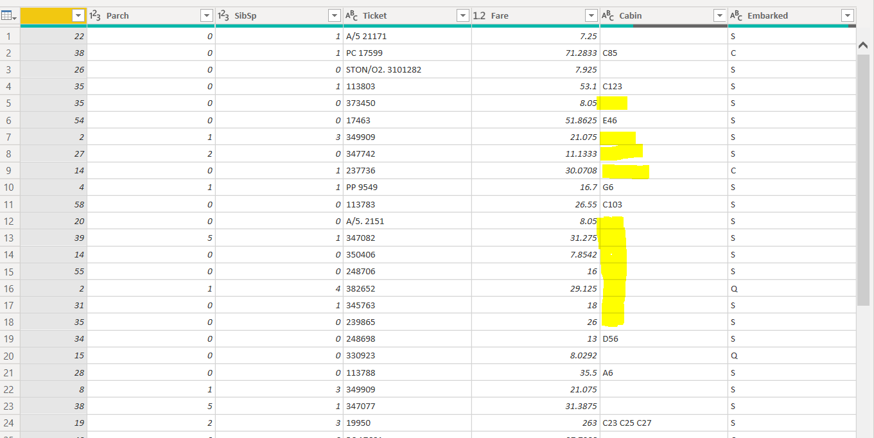The height and width of the screenshot is (438, 874).
Task: Click the Fare decimal type icon
Action: [x=479, y=15]
